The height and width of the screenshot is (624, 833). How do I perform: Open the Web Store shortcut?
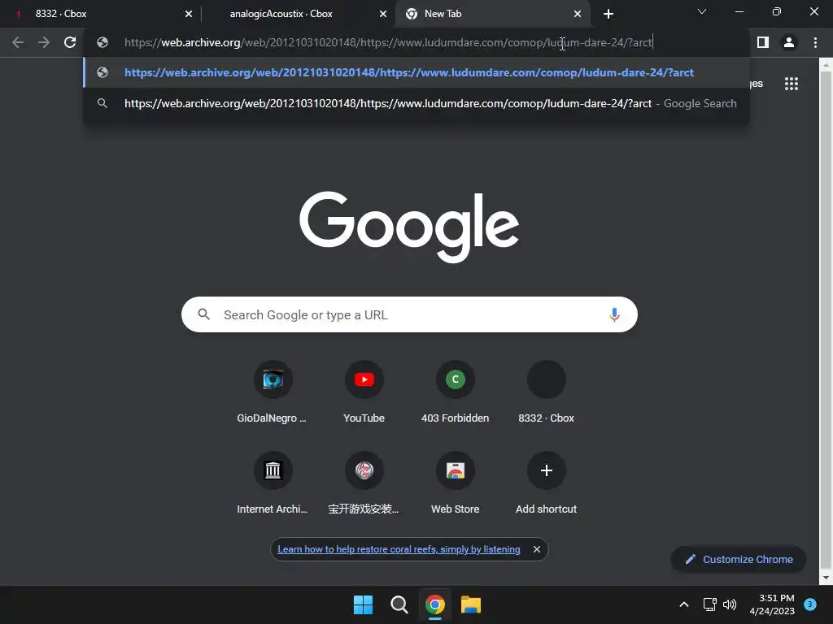click(456, 483)
